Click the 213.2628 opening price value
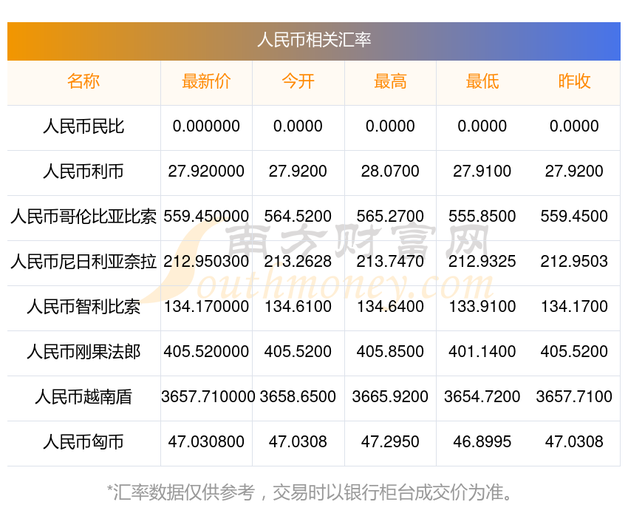The image size is (628, 516). coord(298,262)
